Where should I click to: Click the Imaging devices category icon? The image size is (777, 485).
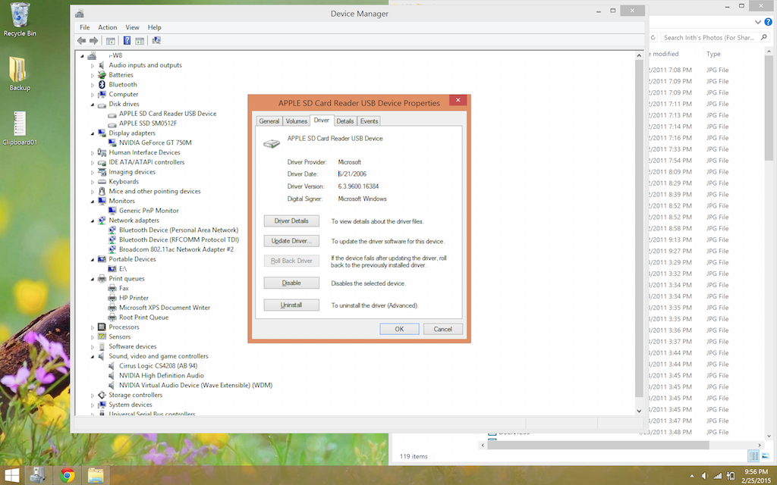pyautogui.click(x=102, y=172)
